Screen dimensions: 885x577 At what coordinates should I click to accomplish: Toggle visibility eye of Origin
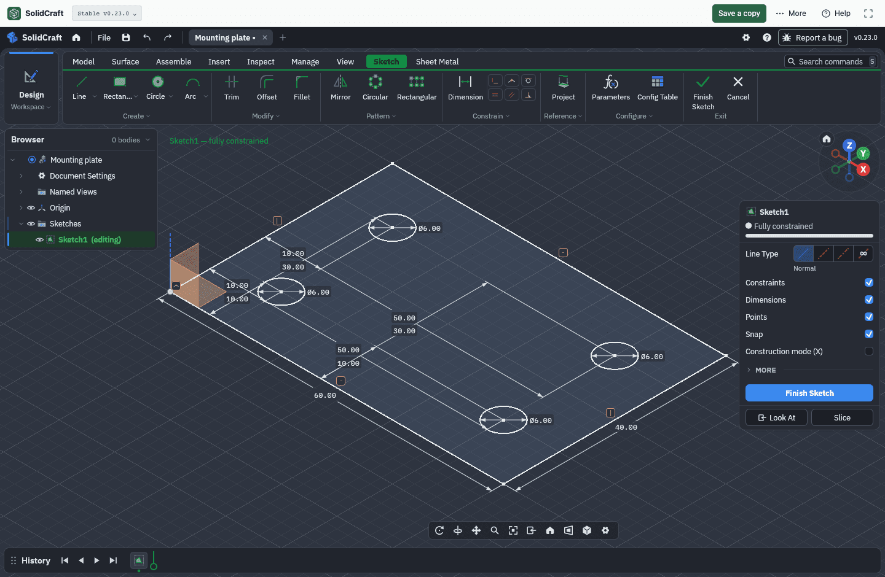[x=31, y=208]
